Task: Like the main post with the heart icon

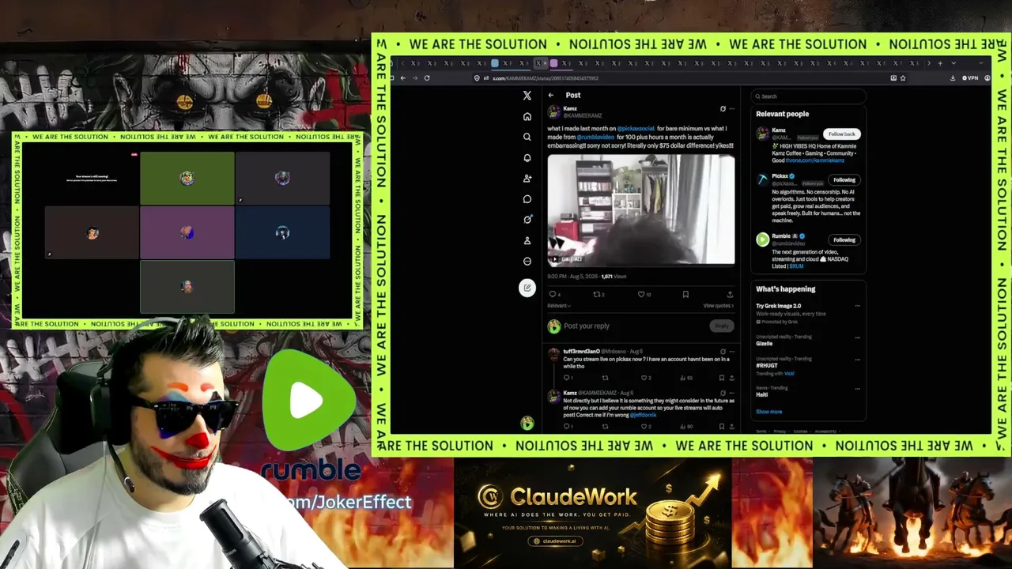Action: [x=641, y=295]
